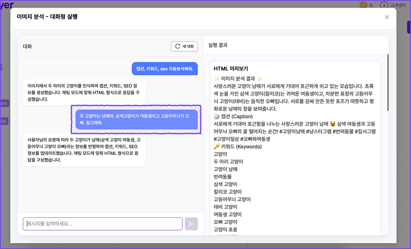411x249 pixels.
Task: Click the assistant reply starting 사용자님의 요청에 따라
Action: click(84, 150)
